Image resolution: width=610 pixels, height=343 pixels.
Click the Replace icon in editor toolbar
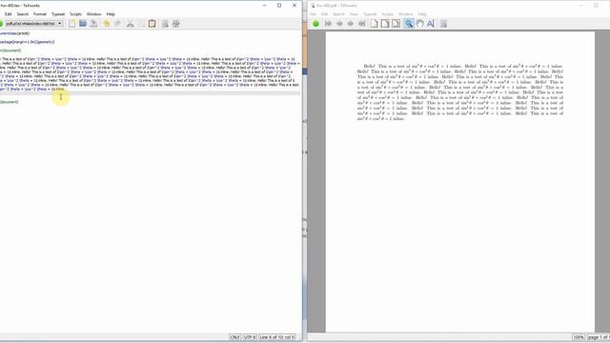[175, 24]
